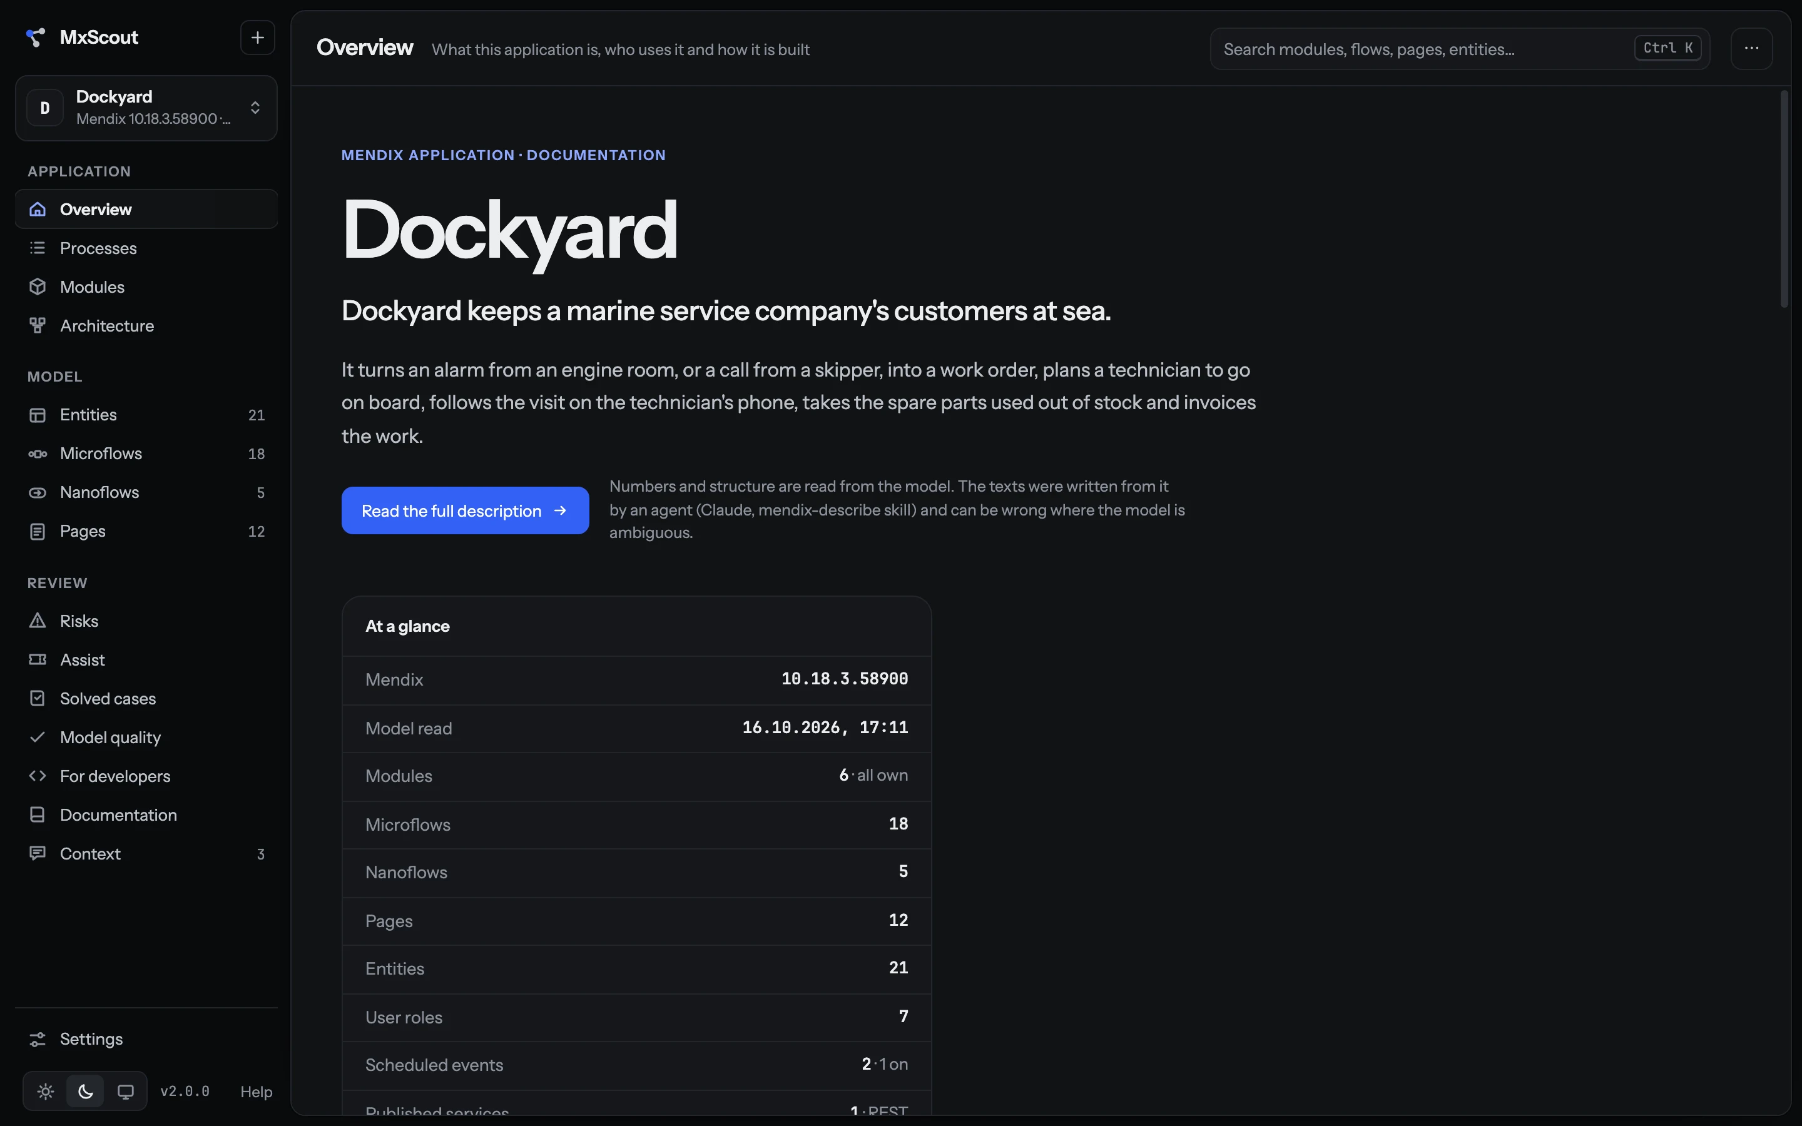Click the Solved cases checkbox icon
This screenshot has height=1126, width=1802.
pyautogui.click(x=38, y=697)
